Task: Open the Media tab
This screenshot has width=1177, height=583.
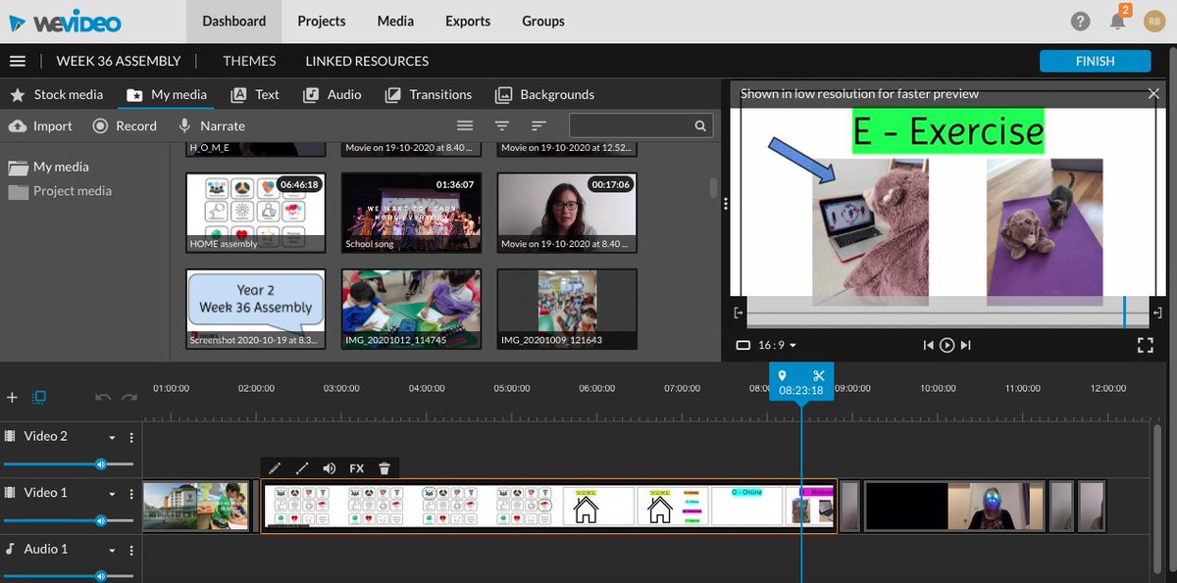Action: (x=395, y=21)
